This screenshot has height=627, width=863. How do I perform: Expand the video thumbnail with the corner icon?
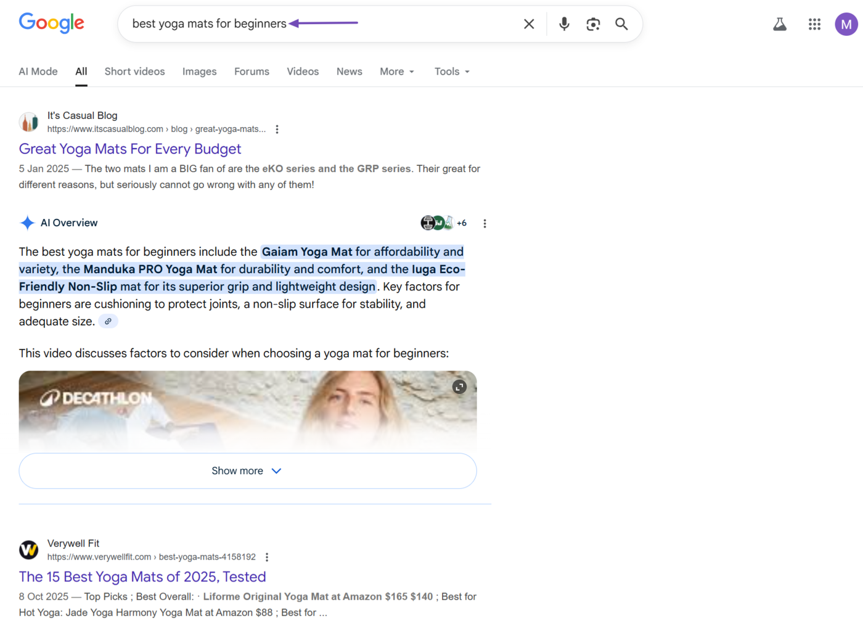coord(459,387)
